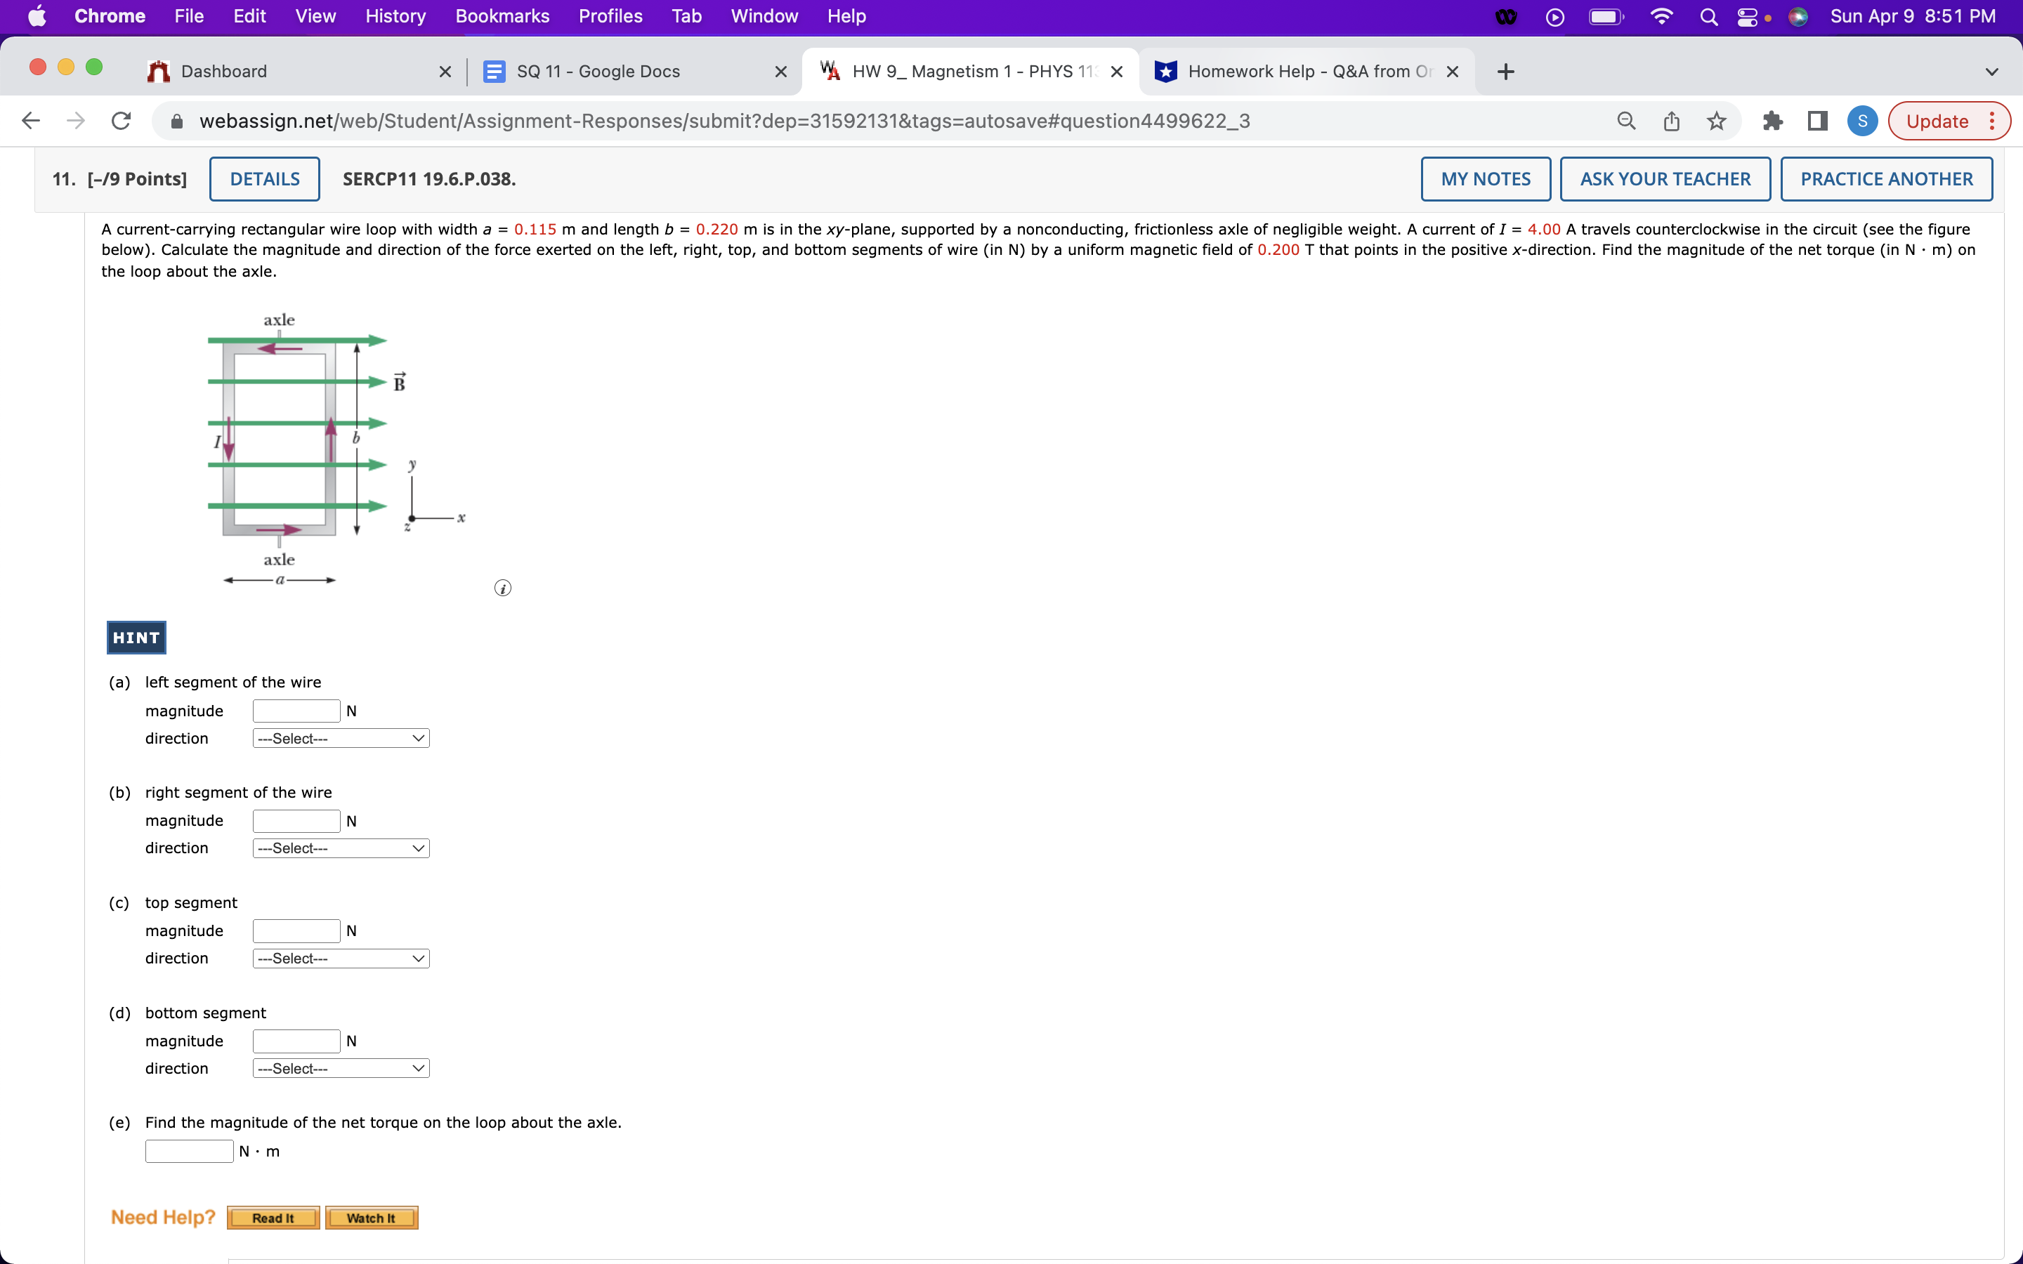Click the info icon beside the wire loop figure
Image resolution: width=2023 pixels, height=1264 pixels.
coord(502,588)
